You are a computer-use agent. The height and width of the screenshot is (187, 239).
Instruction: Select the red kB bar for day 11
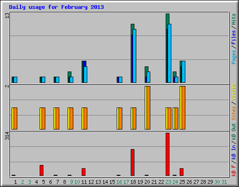click(x=84, y=172)
